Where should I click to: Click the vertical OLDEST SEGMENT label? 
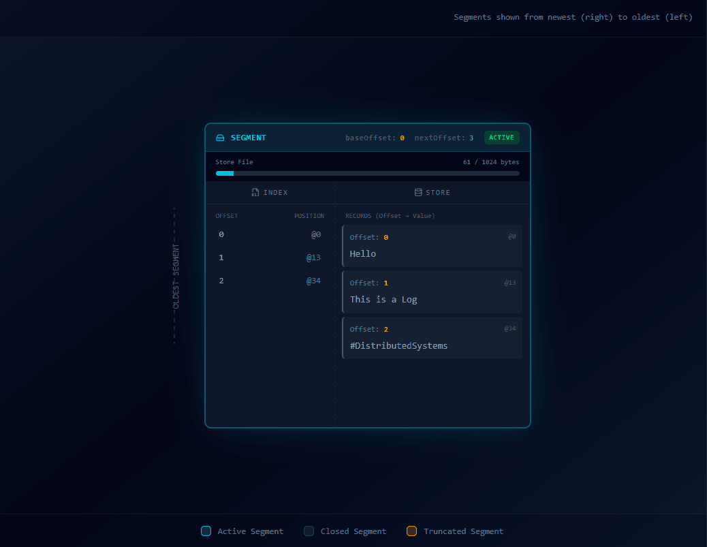[175, 276]
